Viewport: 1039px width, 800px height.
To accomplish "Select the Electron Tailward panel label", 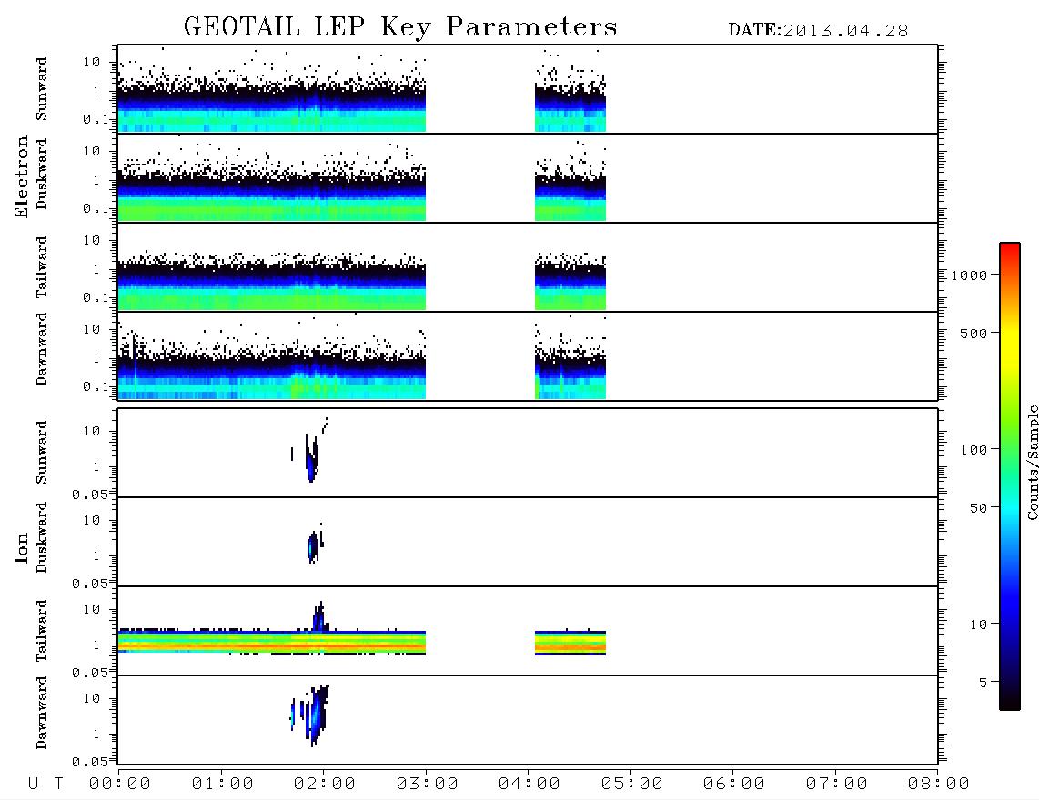I will [42, 267].
